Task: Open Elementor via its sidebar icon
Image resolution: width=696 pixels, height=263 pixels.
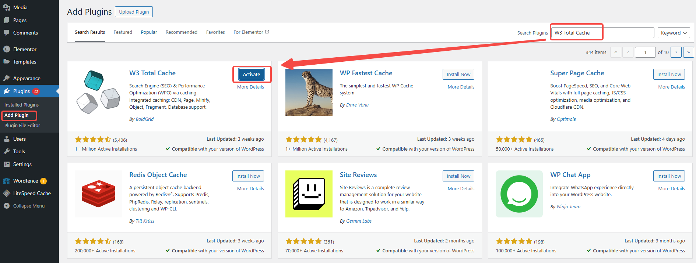Action: coord(7,49)
